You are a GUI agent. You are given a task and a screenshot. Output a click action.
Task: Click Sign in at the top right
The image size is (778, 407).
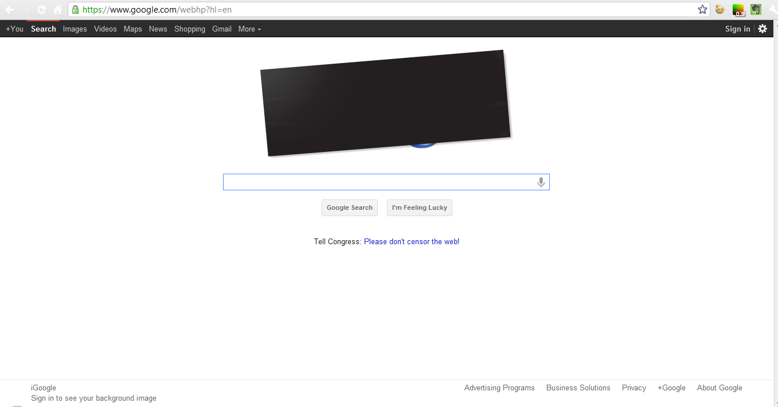point(737,29)
